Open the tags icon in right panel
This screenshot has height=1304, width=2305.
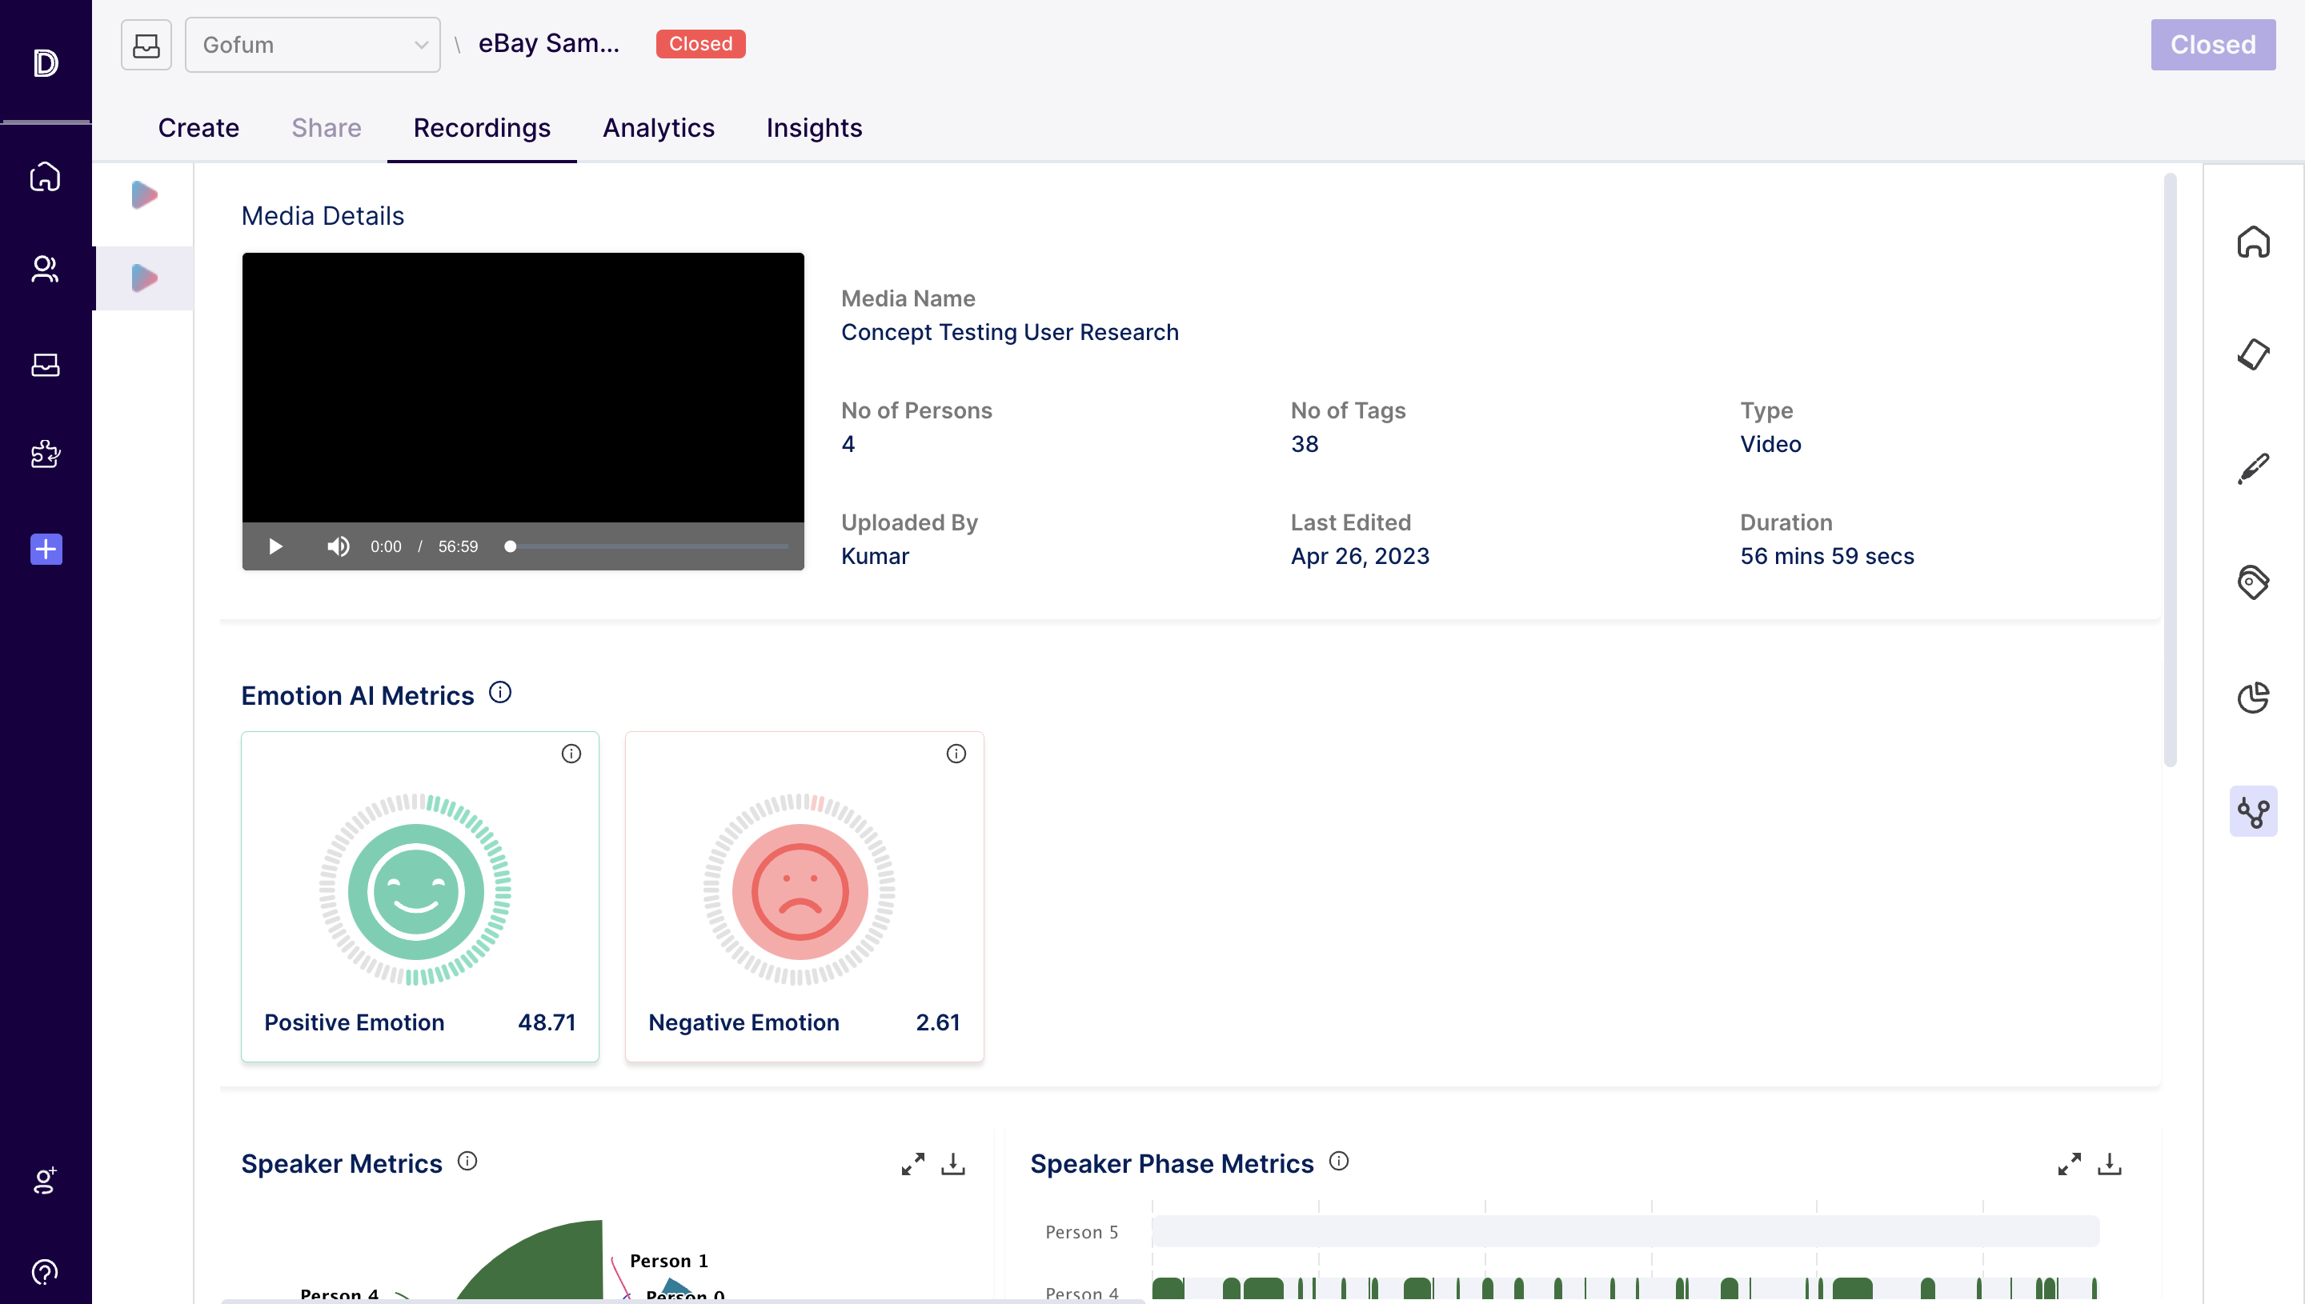(2253, 582)
